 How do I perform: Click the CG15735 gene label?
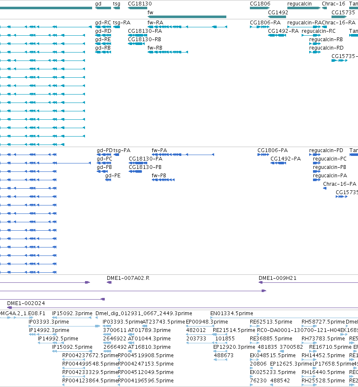click(x=343, y=12)
